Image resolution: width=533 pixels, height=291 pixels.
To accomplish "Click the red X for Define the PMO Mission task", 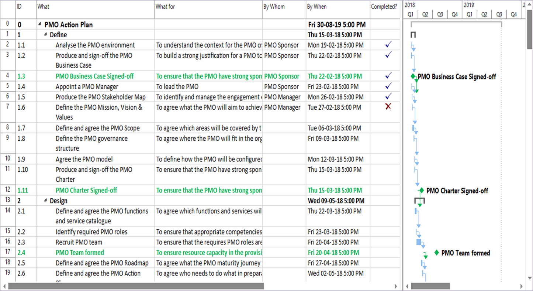I will tap(388, 107).
